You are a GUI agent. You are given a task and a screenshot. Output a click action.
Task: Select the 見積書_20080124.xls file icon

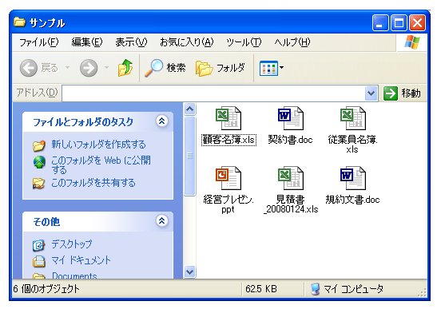tap(291, 178)
